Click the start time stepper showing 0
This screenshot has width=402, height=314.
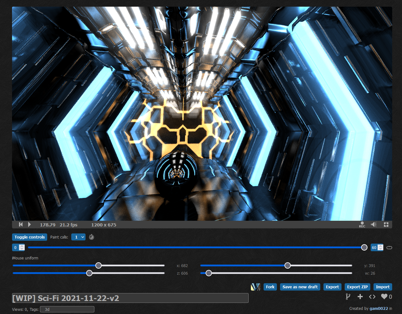pyautogui.click(x=18, y=247)
